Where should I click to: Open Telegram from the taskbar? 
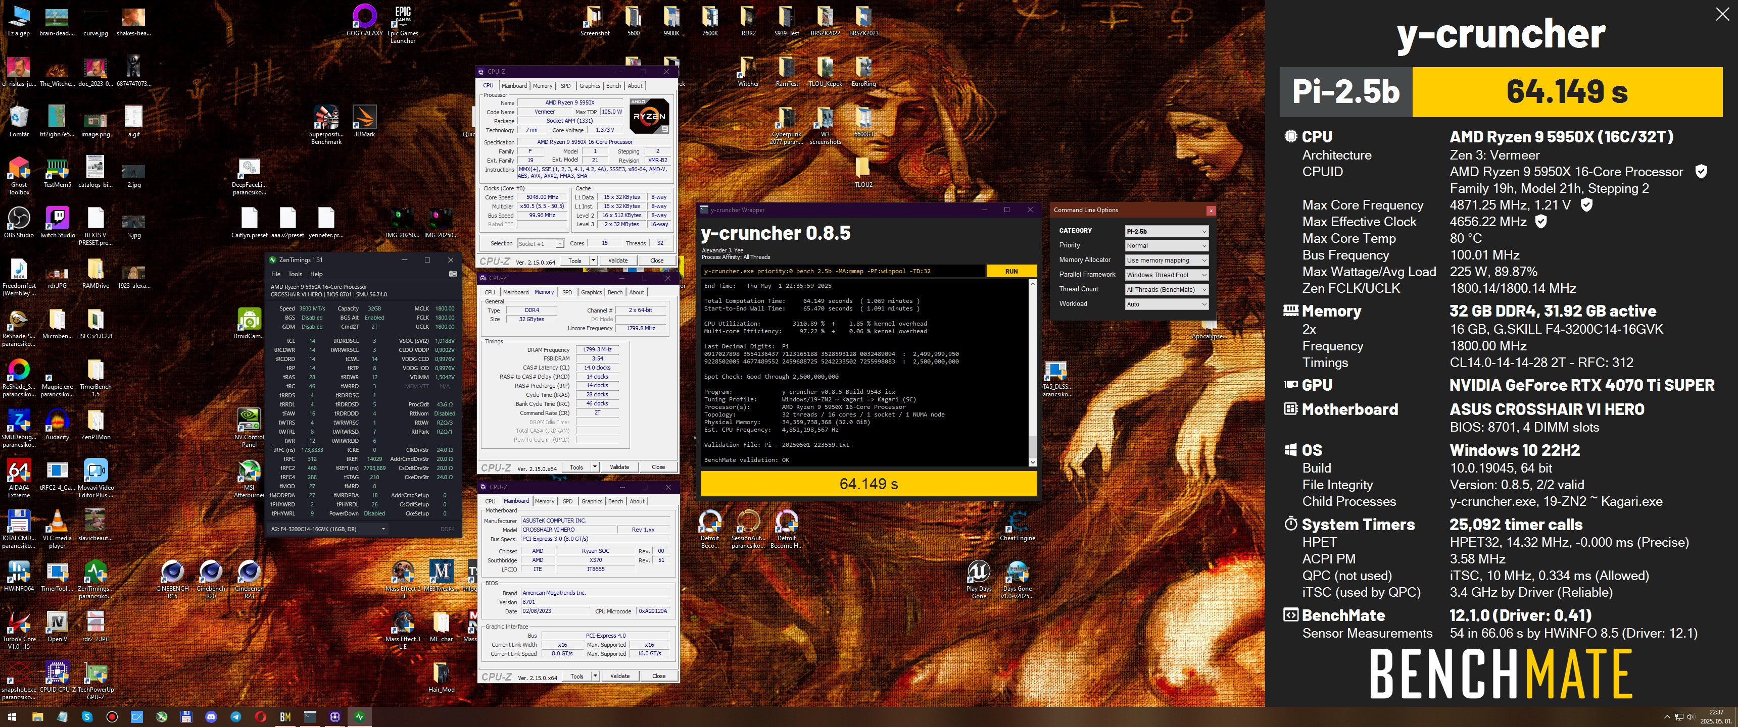click(x=235, y=717)
